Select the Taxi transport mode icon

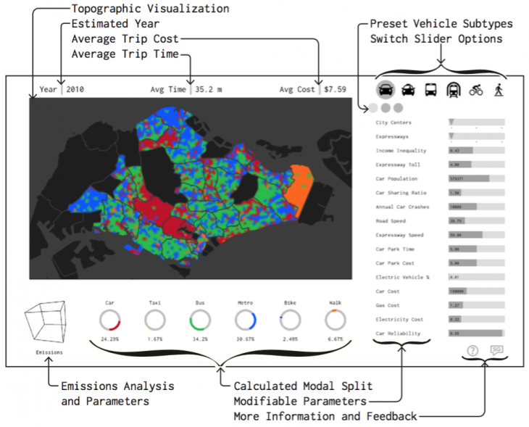(409, 90)
